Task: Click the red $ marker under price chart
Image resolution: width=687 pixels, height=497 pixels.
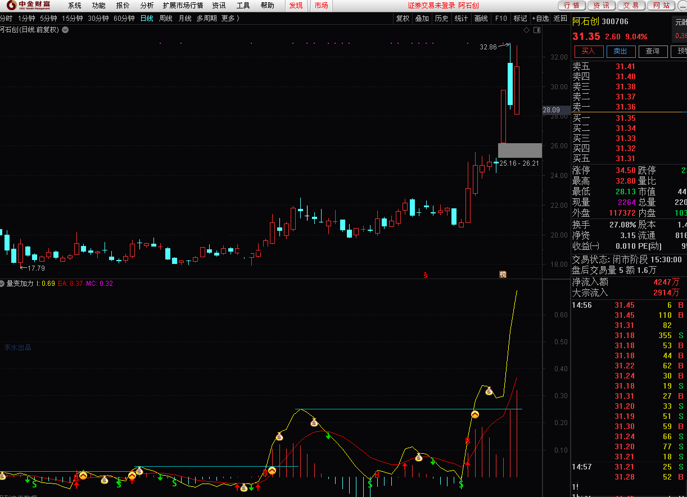Action: 426,275
